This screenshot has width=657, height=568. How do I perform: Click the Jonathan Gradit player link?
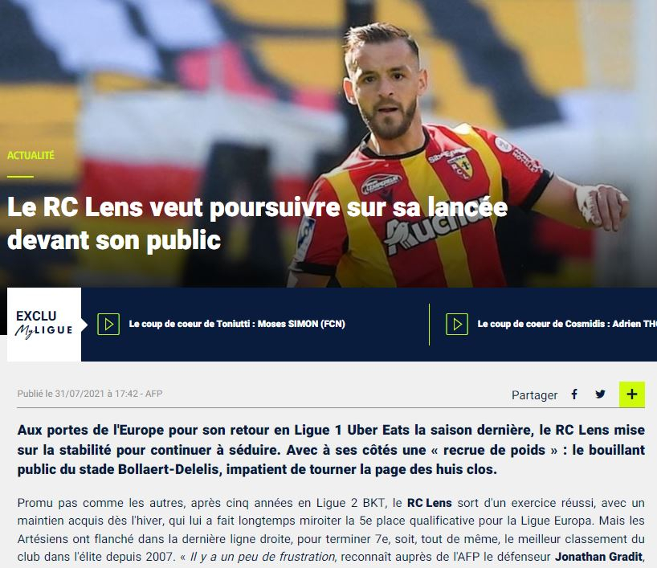[x=599, y=557]
